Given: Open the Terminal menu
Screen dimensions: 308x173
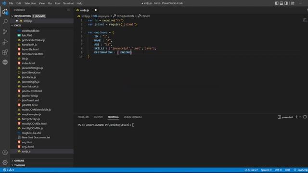Looking at the screenshot, I should tap(68, 3).
